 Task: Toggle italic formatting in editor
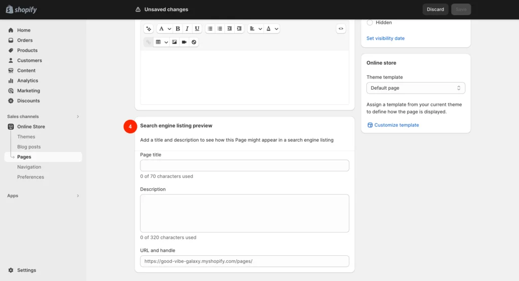187,29
